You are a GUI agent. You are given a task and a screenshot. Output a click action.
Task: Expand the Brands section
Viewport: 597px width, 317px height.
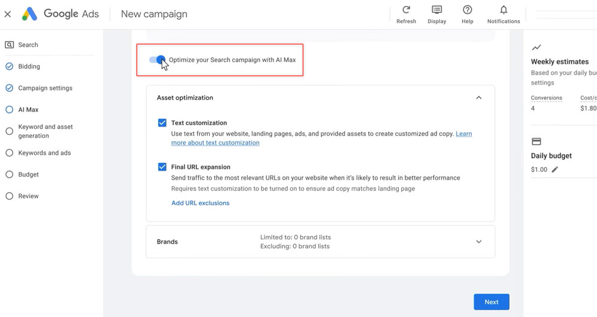point(478,242)
